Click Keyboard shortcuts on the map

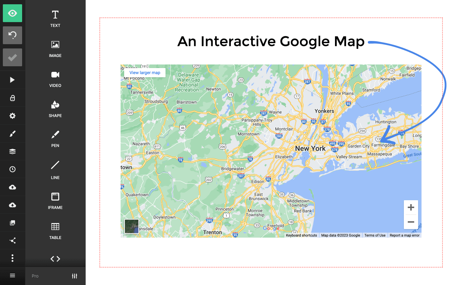[x=301, y=235]
